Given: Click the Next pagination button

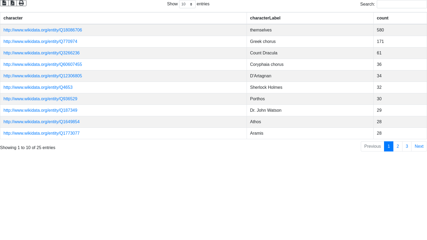Looking at the screenshot, I should [x=419, y=146].
